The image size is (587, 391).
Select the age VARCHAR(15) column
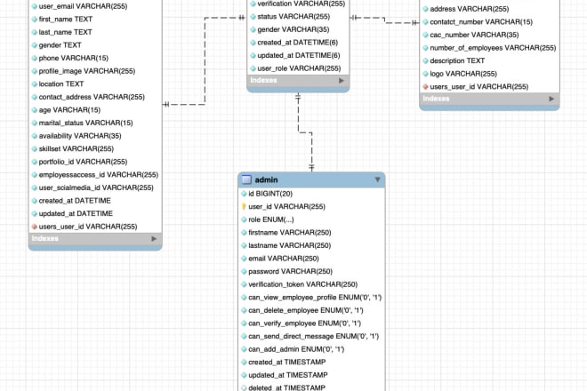69,110
